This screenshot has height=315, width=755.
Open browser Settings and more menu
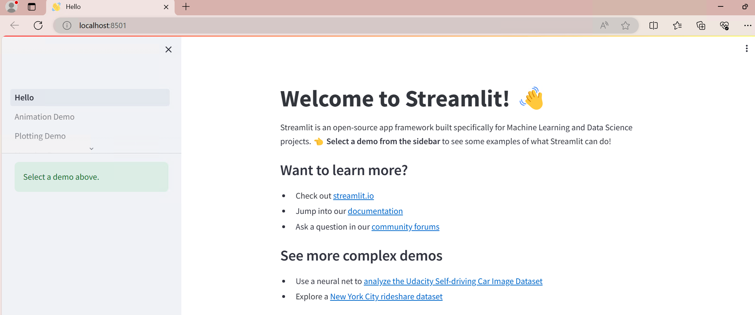tap(748, 25)
